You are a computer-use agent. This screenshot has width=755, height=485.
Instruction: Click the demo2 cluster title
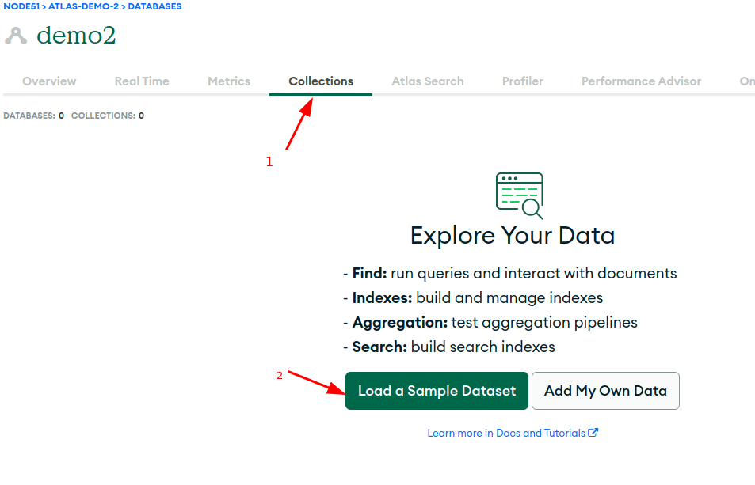76,36
